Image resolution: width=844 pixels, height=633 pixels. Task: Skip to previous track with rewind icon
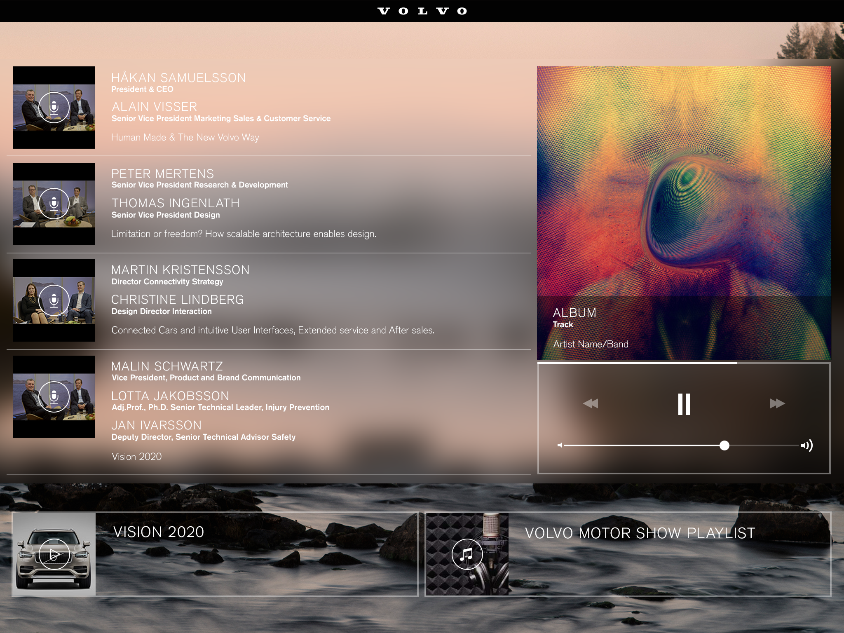click(x=591, y=403)
